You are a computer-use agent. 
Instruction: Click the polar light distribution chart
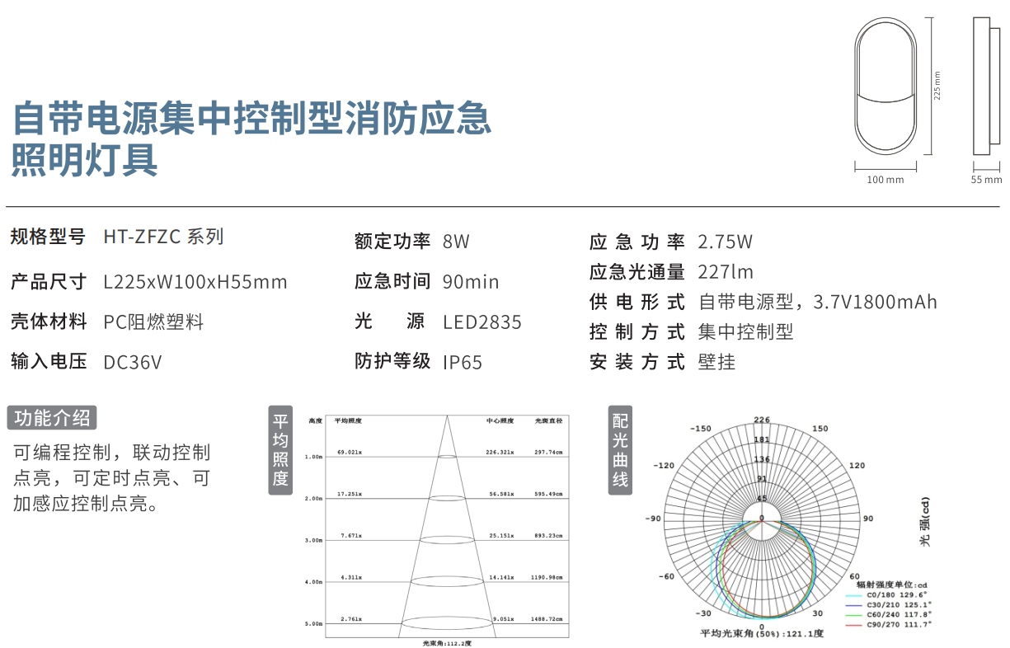point(761,521)
